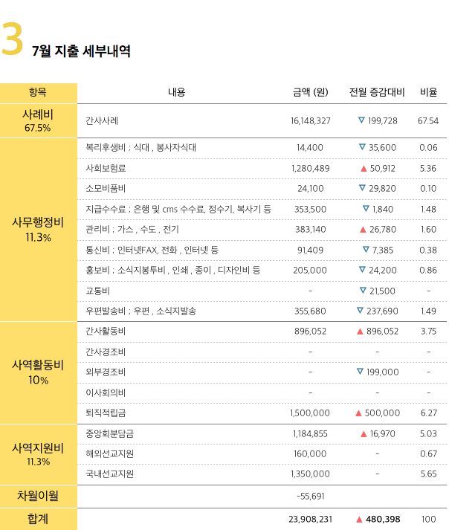Select the '간사사례' row text
This screenshot has height=530, width=449.
[102, 120]
